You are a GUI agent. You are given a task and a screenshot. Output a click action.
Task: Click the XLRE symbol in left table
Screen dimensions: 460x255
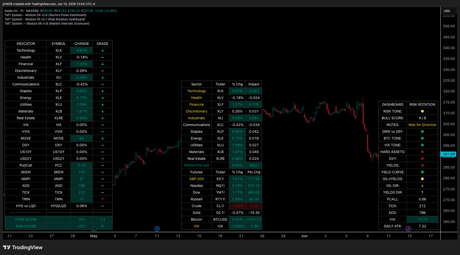(x=59, y=118)
